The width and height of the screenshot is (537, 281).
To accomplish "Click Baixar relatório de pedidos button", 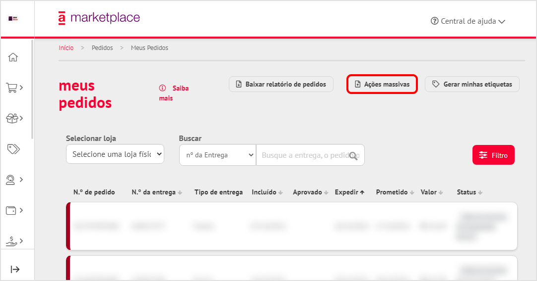I will tap(281, 84).
